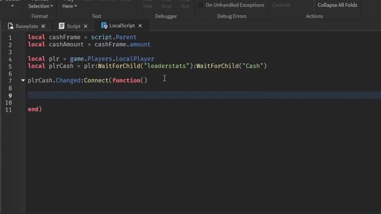This screenshot has width=381, height=214.
Task: Click the end keyword on line 11
Action: pyautogui.click(x=33, y=109)
